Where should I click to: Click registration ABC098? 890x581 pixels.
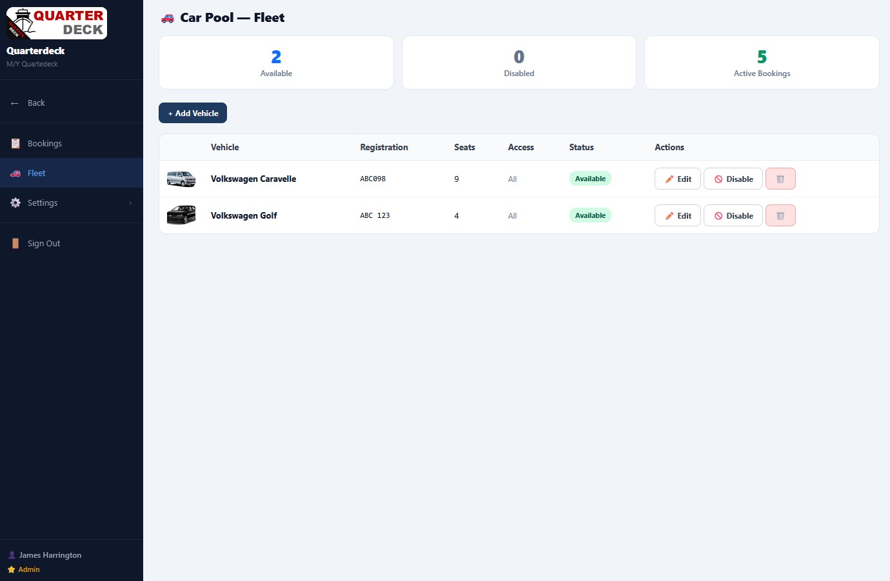pos(373,179)
